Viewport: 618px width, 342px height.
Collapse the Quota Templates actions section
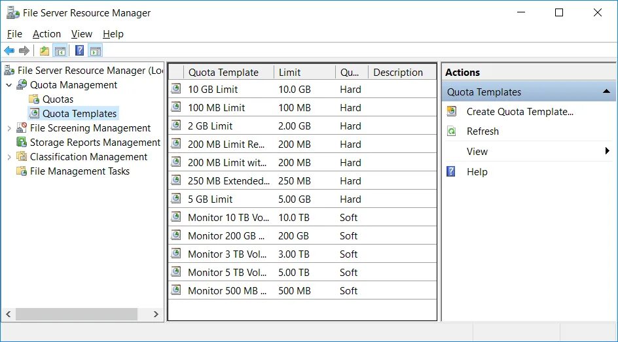point(606,92)
